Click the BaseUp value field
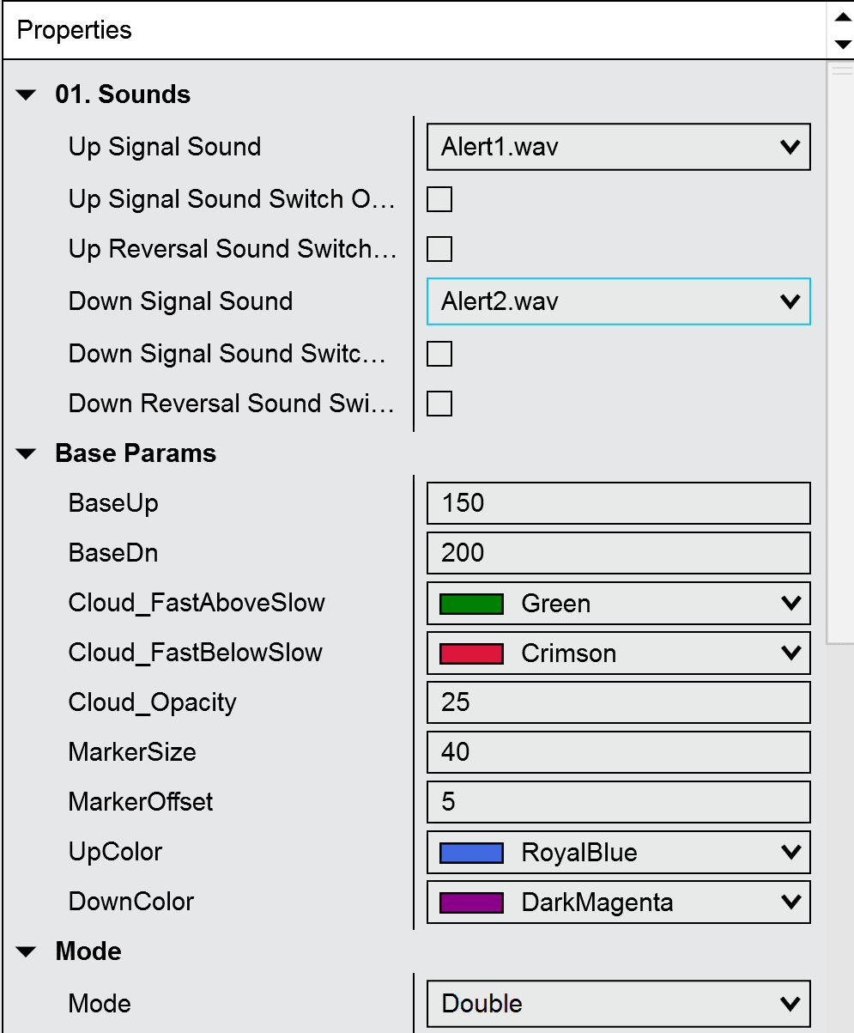The width and height of the screenshot is (854, 1033). pyautogui.click(x=619, y=503)
